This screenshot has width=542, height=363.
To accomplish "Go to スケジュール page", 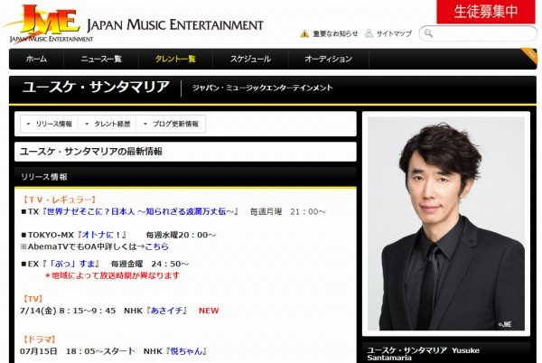I will coord(250,59).
